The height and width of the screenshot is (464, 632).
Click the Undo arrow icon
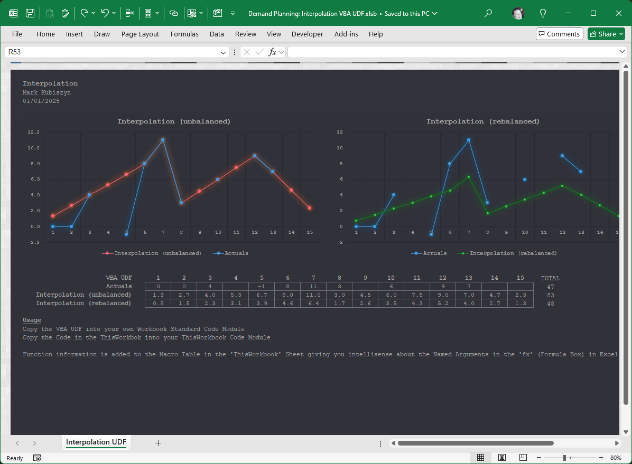point(105,13)
